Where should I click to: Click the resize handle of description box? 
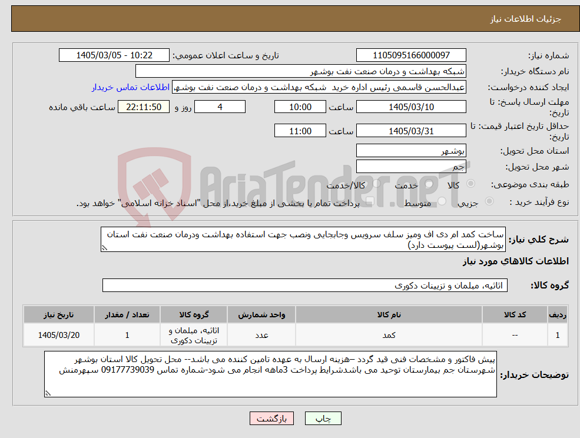104,248
